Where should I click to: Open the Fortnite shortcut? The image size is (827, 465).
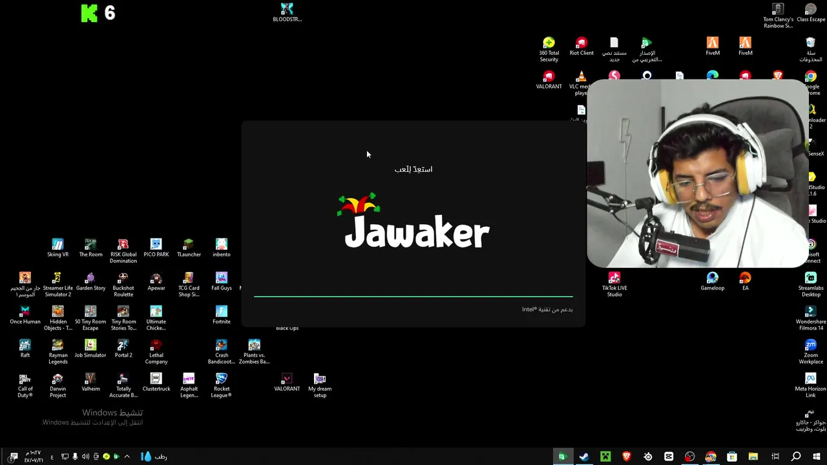[222, 315]
